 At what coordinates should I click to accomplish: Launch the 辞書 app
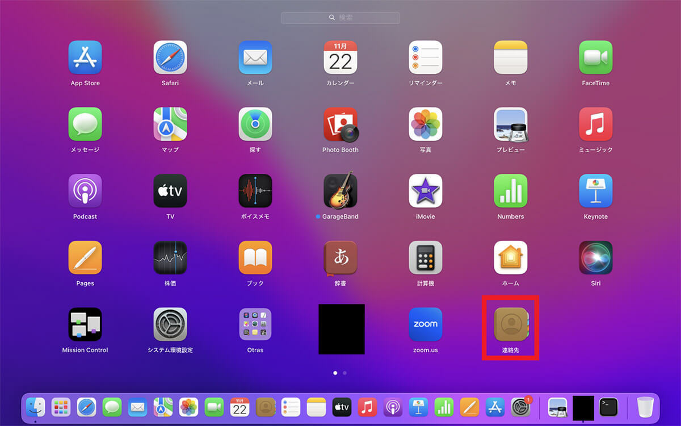[x=340, y=257]
